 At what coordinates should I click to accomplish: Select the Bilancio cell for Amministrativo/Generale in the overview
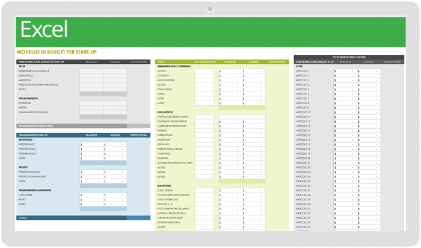point(91,71)
